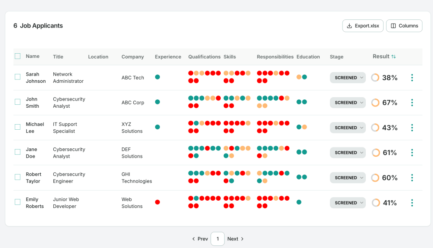This screenshot has width=433, height=248.
Task: Go to the Next page in pagination
Action: coord(236,239)
